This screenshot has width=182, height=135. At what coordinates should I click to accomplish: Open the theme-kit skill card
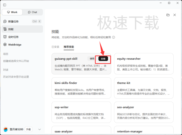click(x=144, y=88)
